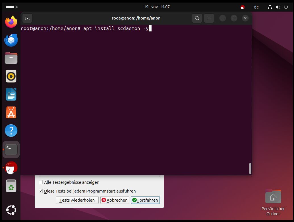This screenshot has width=294, height=222.
Task: Open Thunderbird mail from dock
Action: [11, 40]
